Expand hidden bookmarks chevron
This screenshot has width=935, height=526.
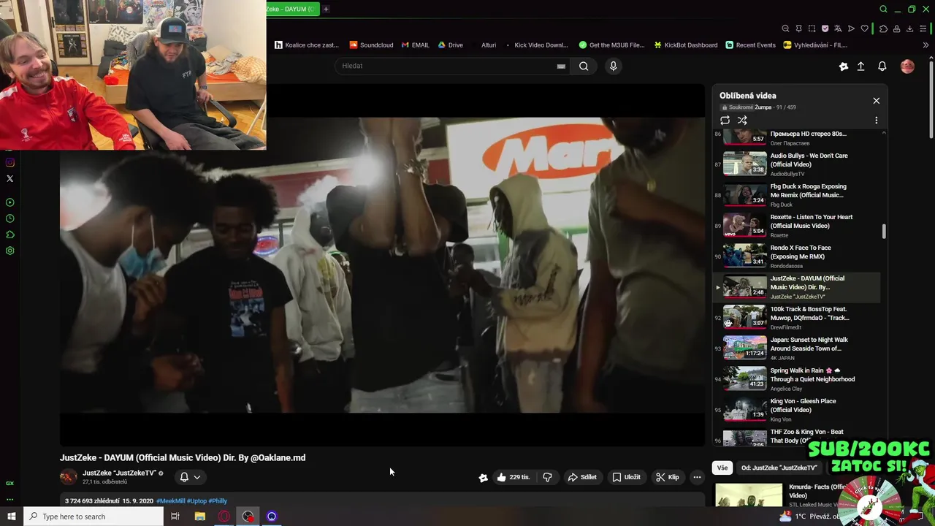tap(926, 45)
